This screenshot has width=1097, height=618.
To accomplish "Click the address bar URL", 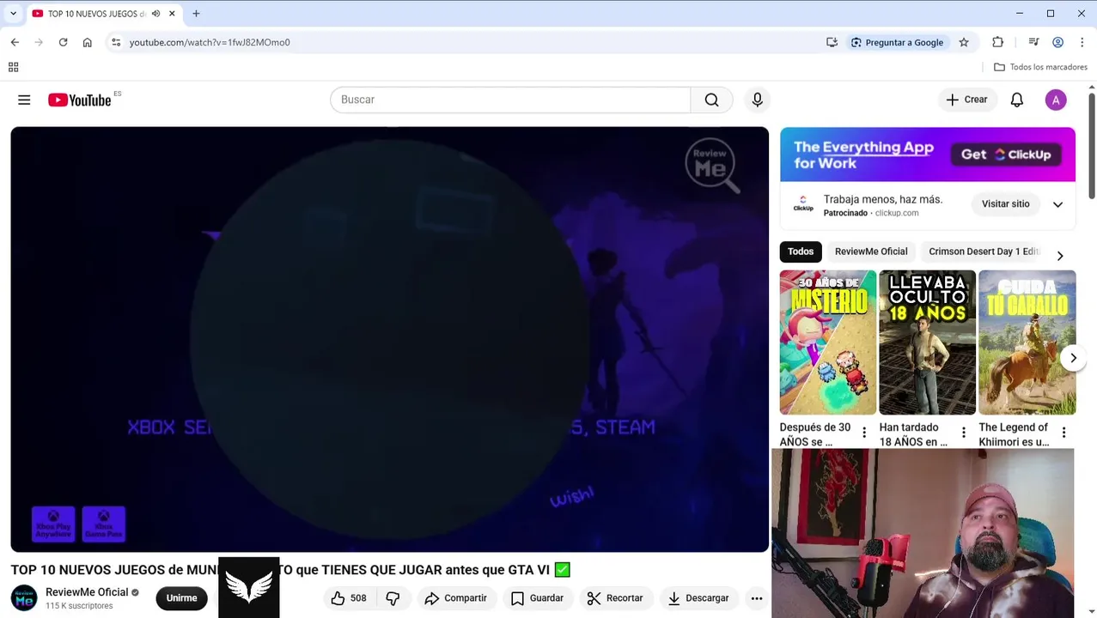I will pos(210,42).
